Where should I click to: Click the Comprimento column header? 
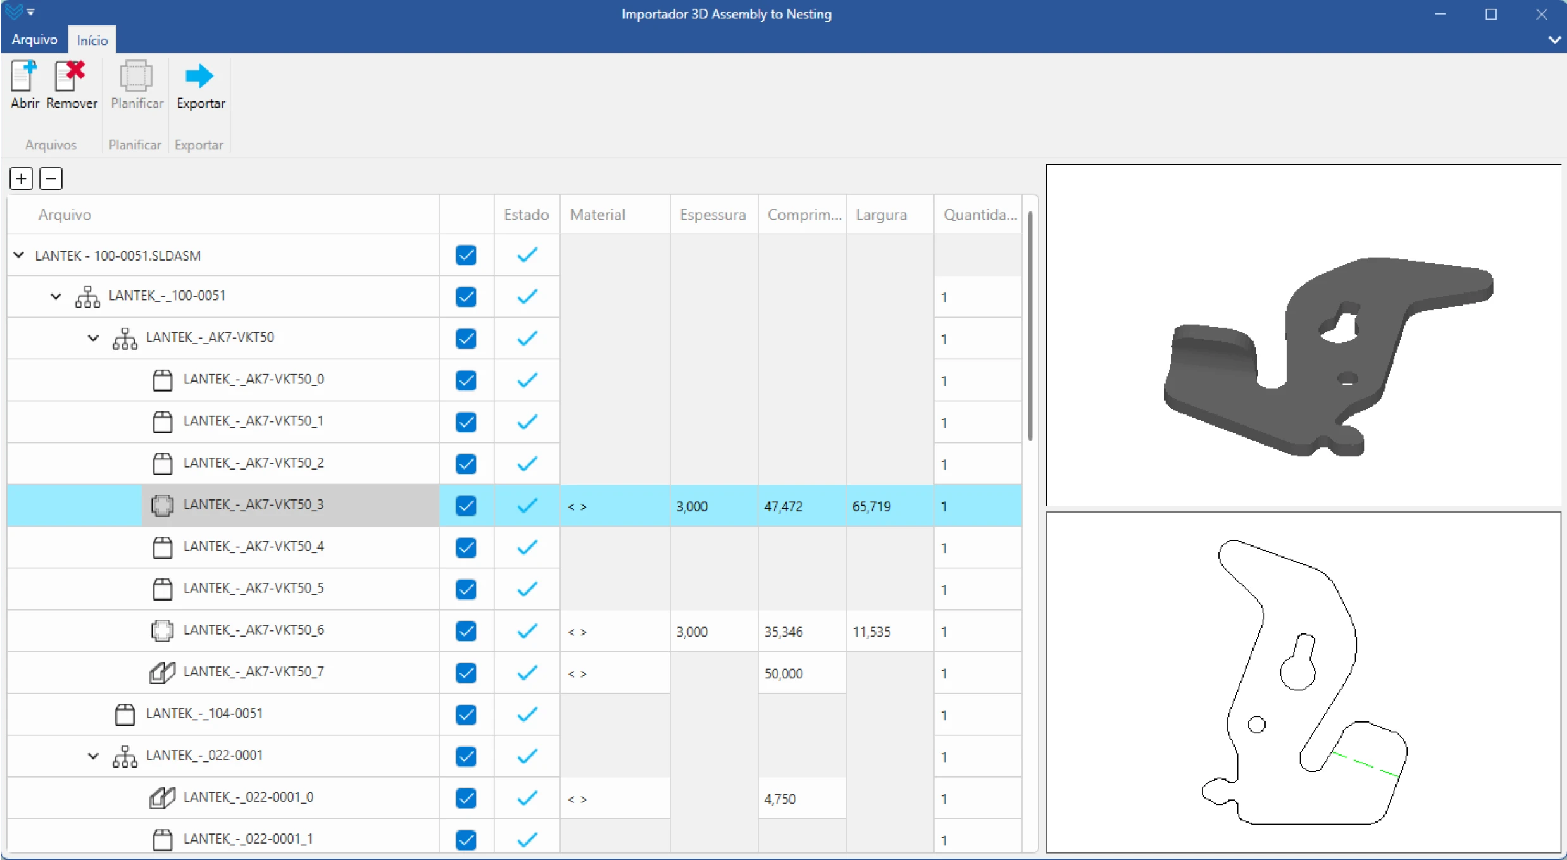[802, 215]
